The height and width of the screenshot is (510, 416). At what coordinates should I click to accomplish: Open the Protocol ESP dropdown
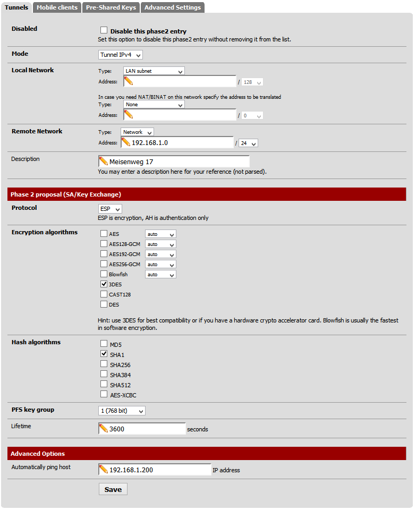click(x=110, y=209)
